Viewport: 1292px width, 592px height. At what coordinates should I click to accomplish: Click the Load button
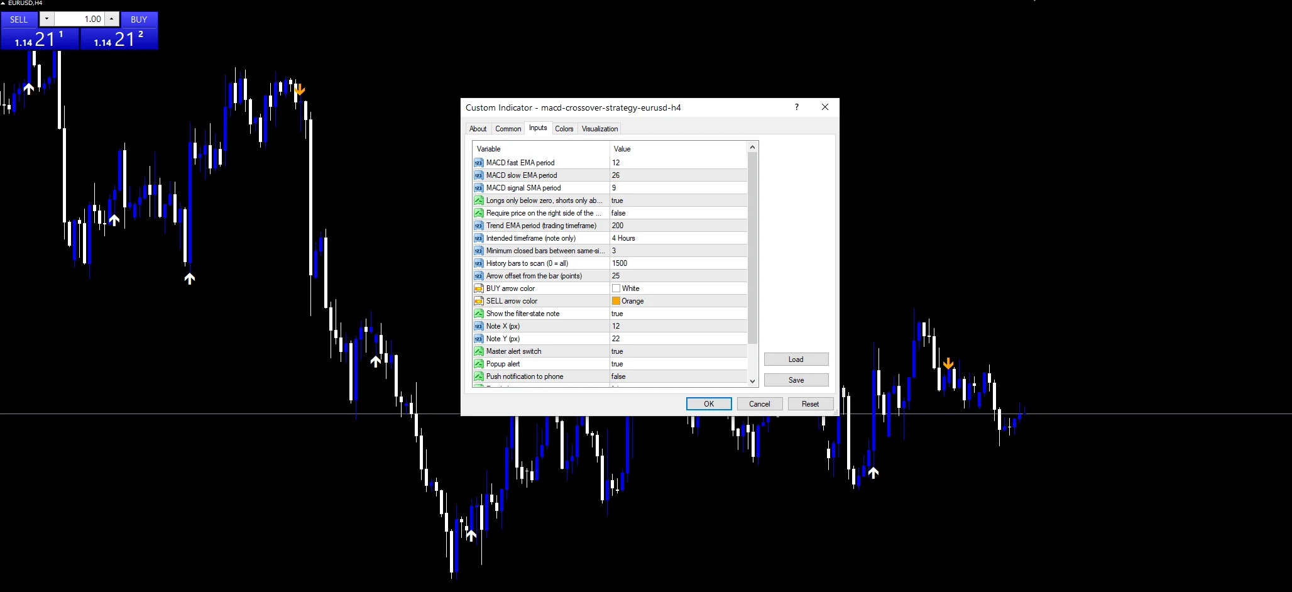[x=796, y=359]
